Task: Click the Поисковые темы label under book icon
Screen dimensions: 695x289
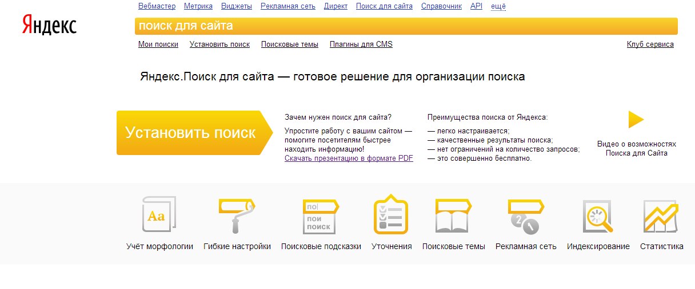Action: (454, 246)
